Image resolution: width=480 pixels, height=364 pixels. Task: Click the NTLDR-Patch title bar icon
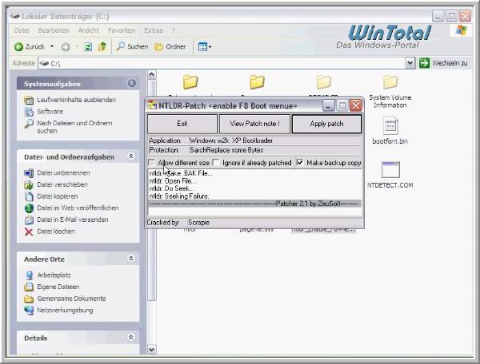point(152,105)
